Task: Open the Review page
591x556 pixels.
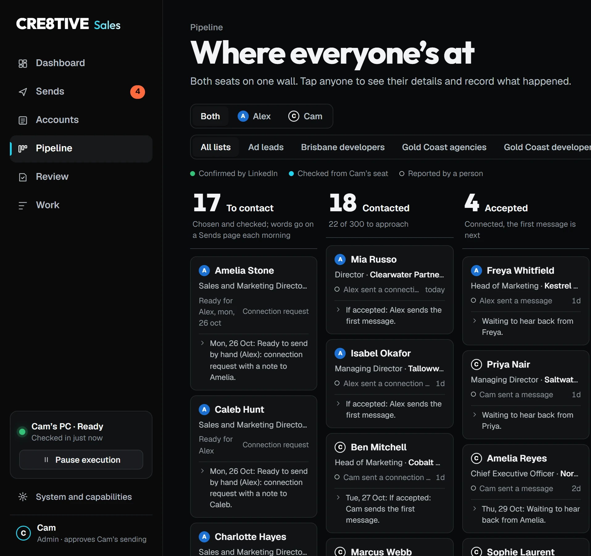Action: click(81, 177)
